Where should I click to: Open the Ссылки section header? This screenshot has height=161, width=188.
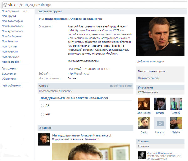pyautogui.click(x=160, y=141)
